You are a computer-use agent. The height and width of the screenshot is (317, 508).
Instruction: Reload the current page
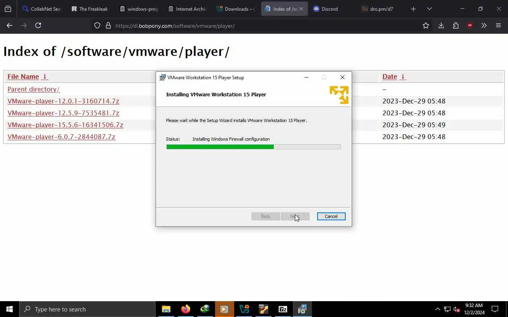pos(38,25)
